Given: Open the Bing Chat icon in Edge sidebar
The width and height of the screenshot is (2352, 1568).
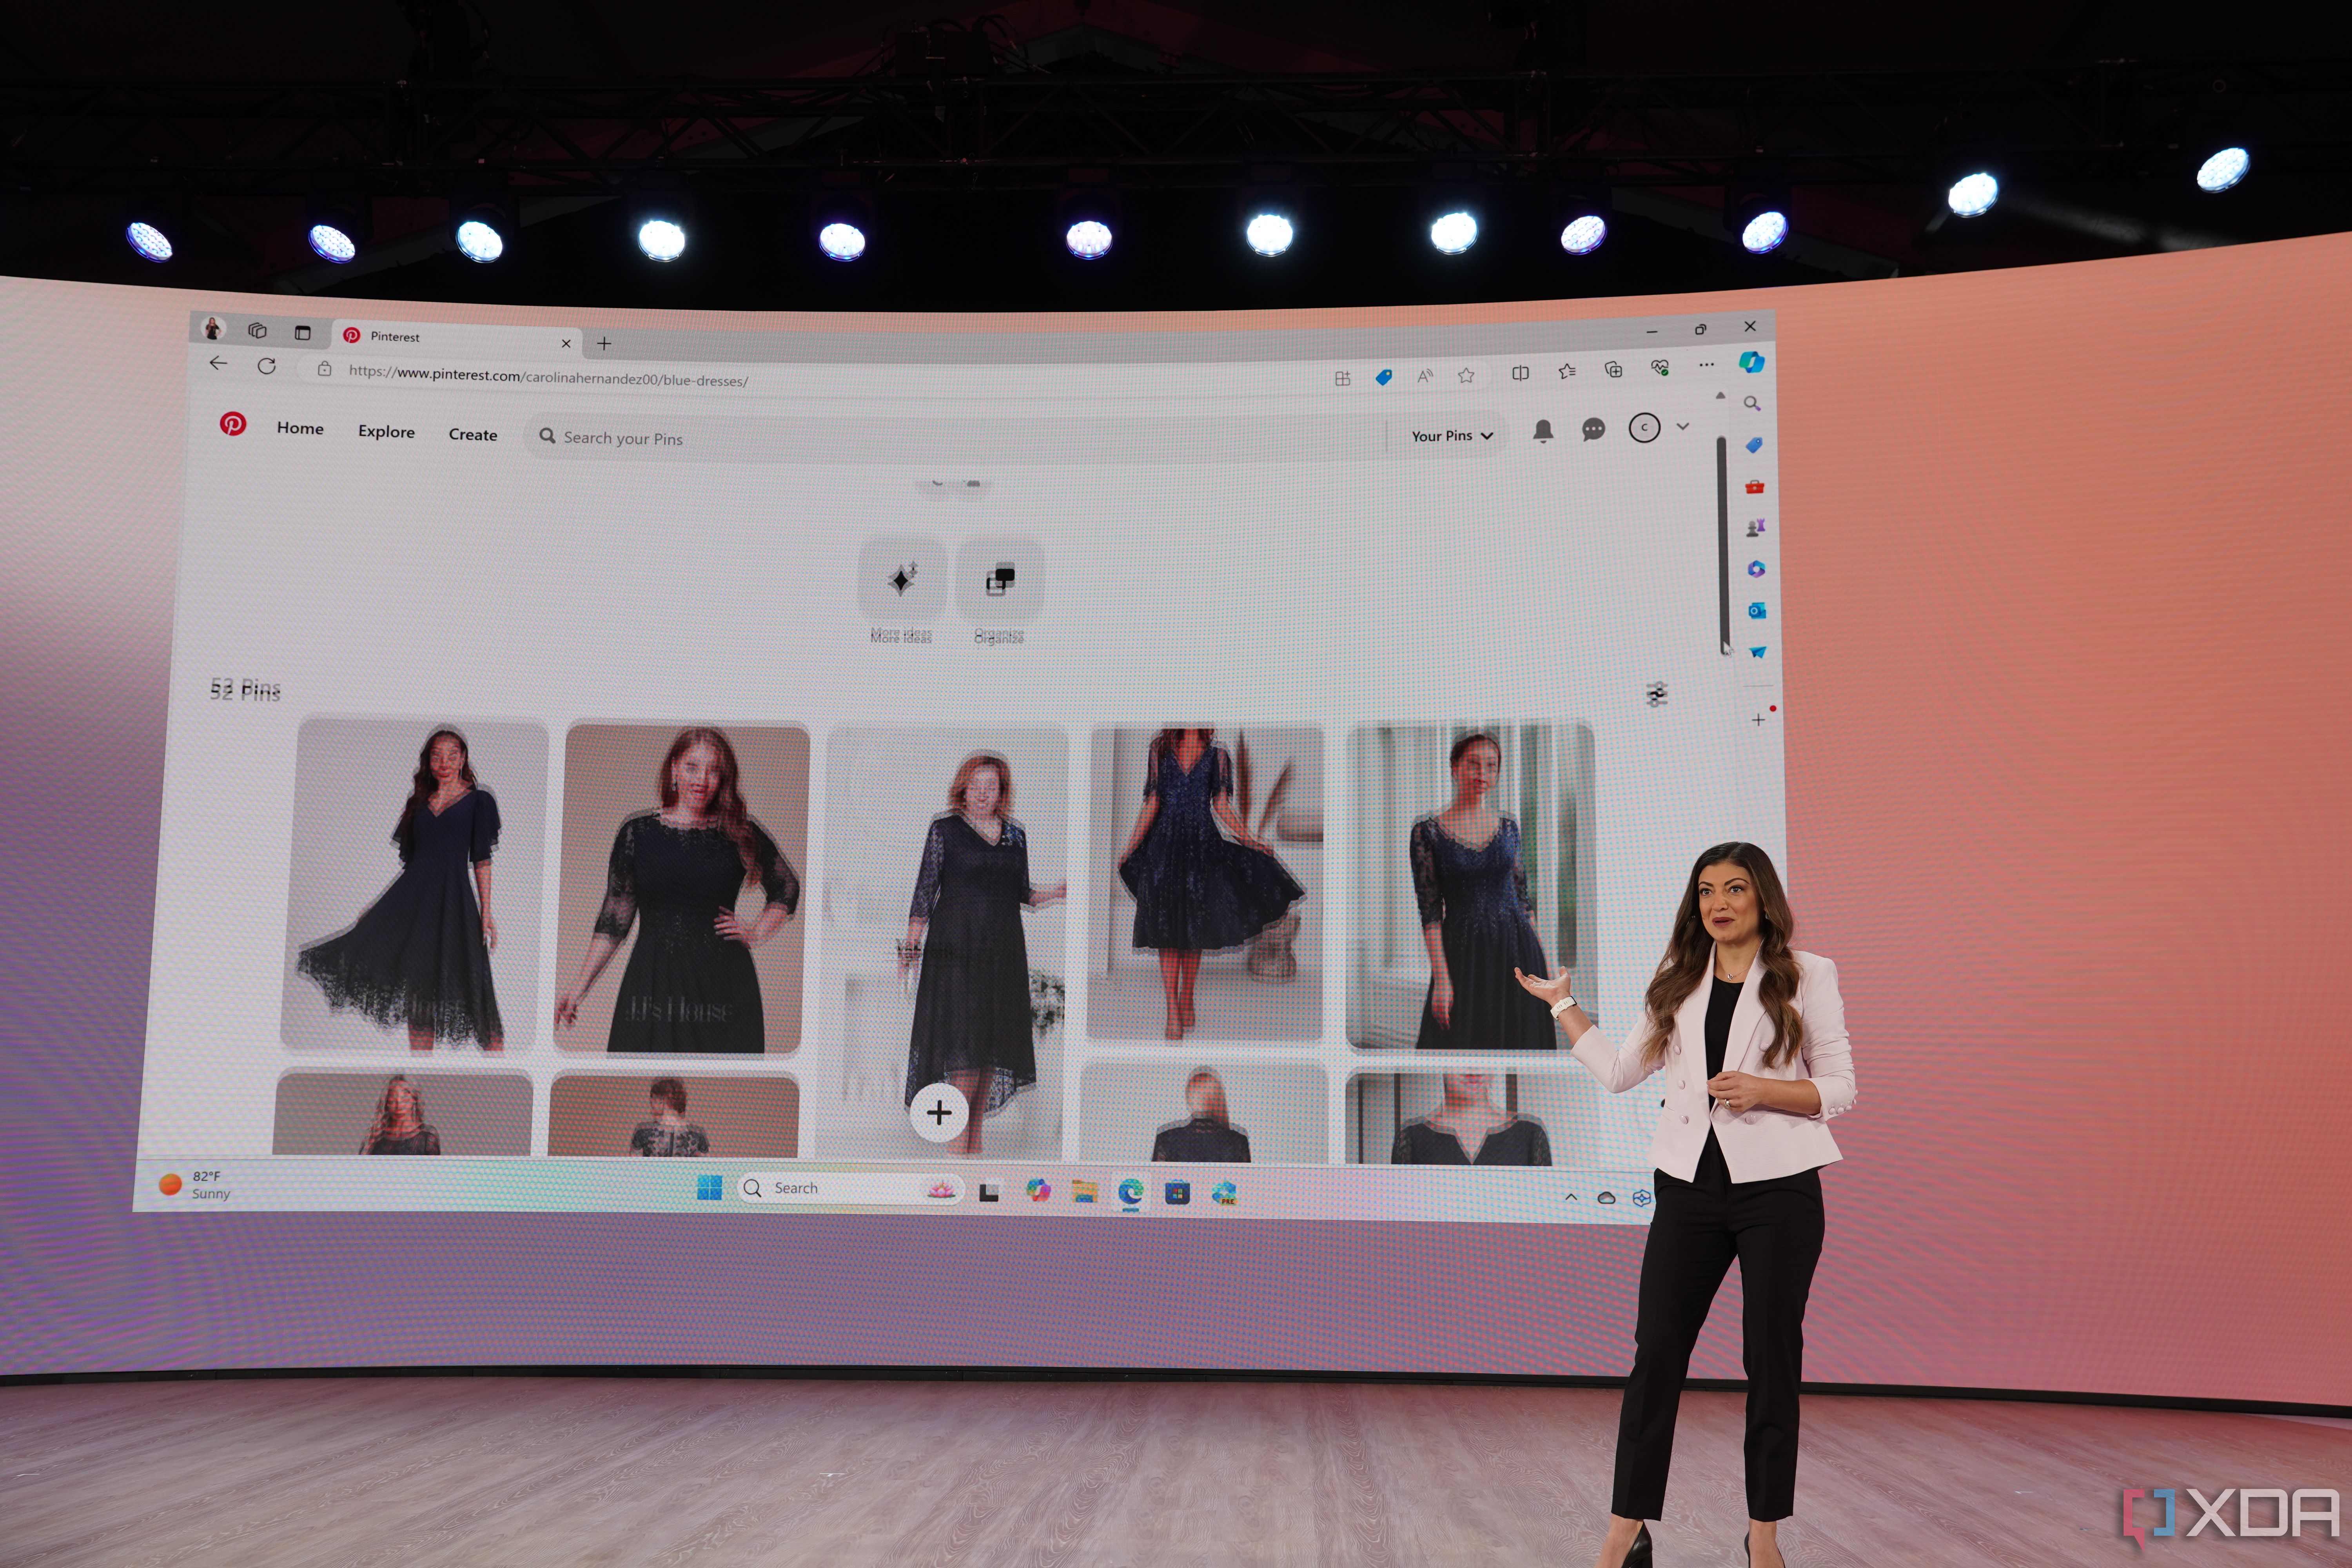Looking at the screenshot, I should coord(1750,362).
